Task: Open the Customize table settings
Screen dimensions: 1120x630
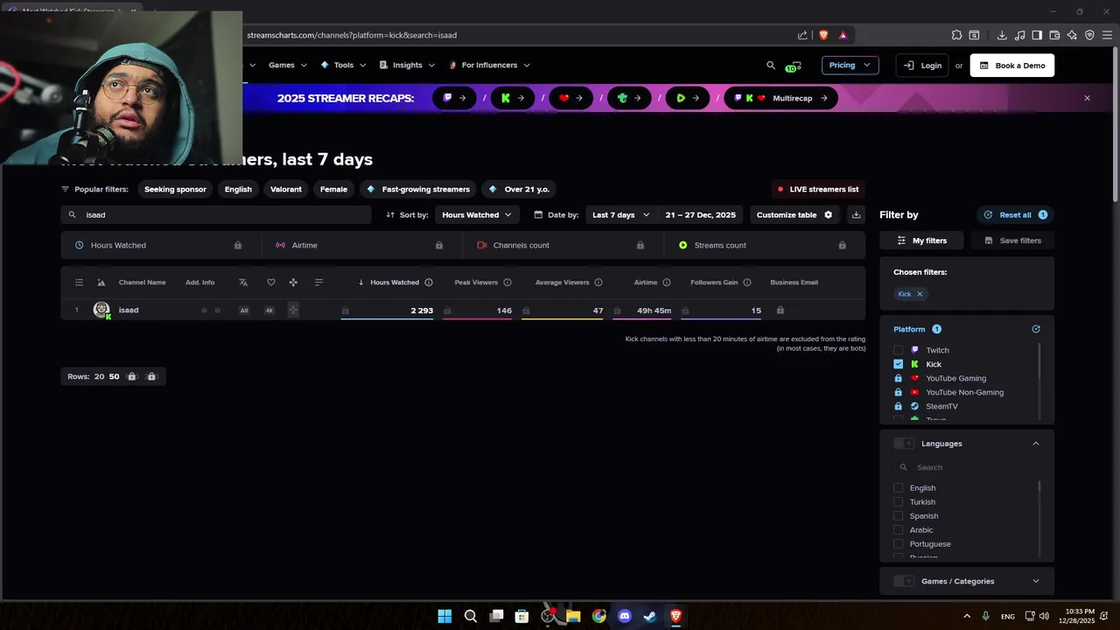Action: point(794,214)
